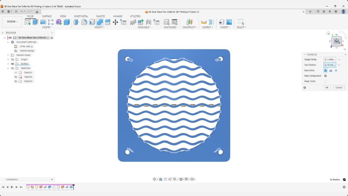The image size is (348, 196).
Task: Enable the Keep Tools checkbox
Action: pos(325,81)
